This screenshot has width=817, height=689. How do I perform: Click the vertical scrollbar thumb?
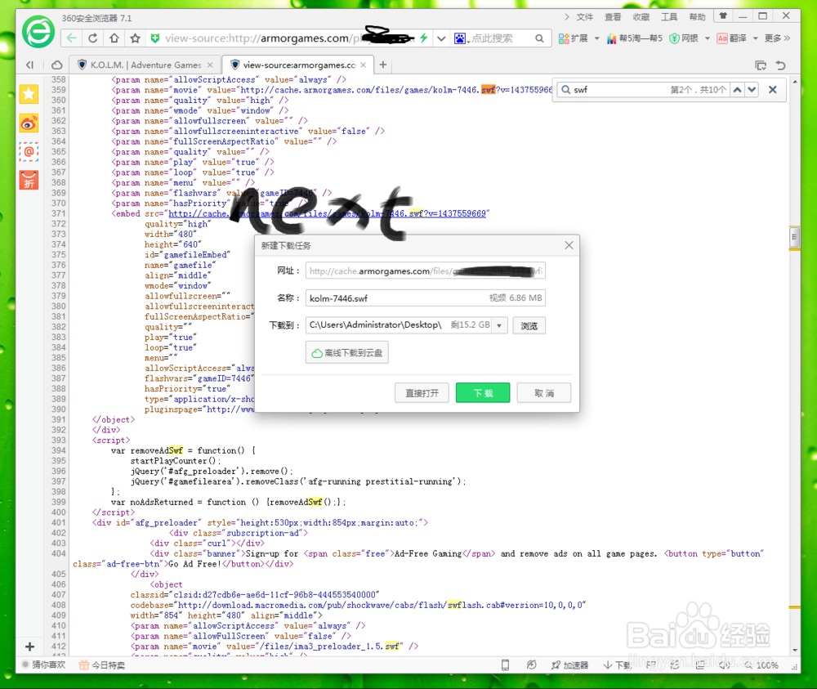pyautogui.click(x=794, y=238)
